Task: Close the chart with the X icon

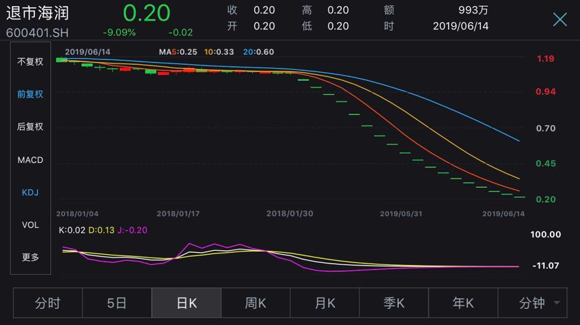Action: 559,19
